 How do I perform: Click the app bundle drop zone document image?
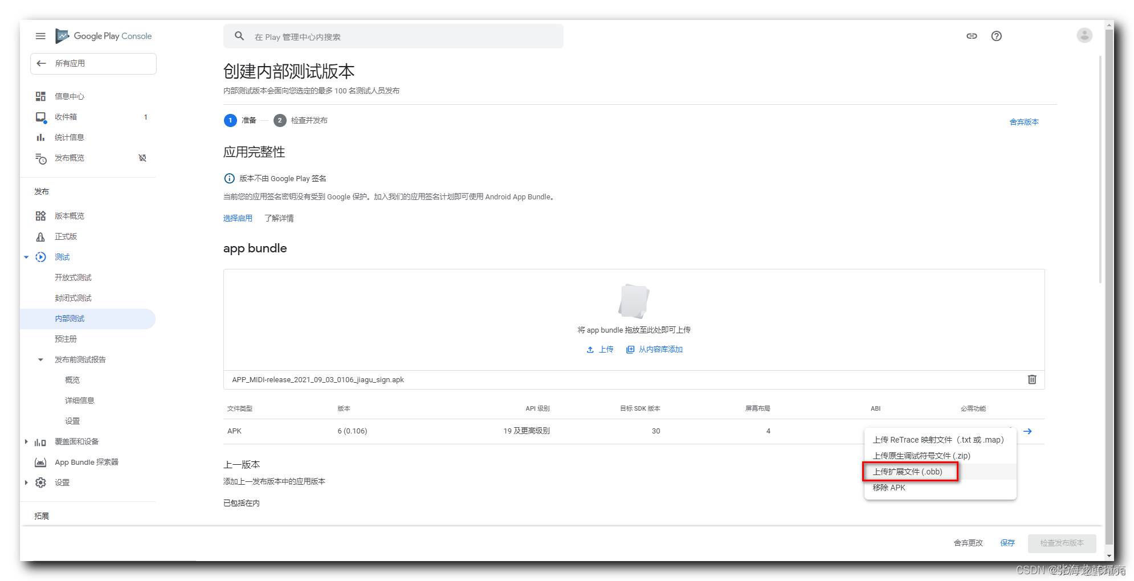(x=634, y=300)
